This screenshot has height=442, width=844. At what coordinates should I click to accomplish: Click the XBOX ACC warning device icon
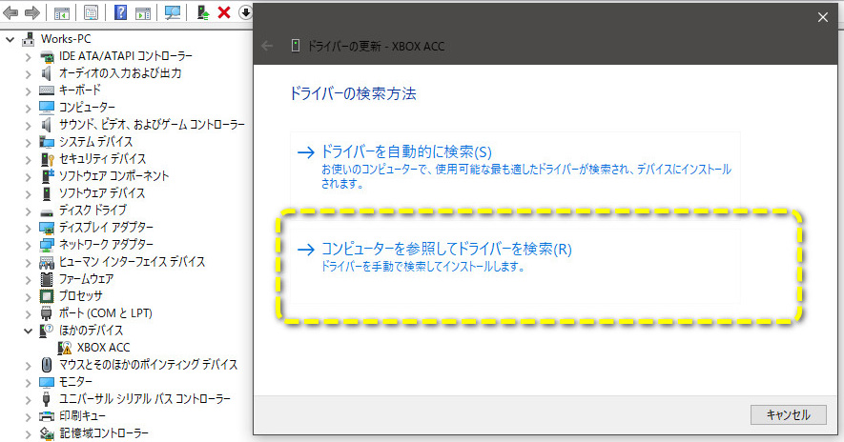(65, 348)
